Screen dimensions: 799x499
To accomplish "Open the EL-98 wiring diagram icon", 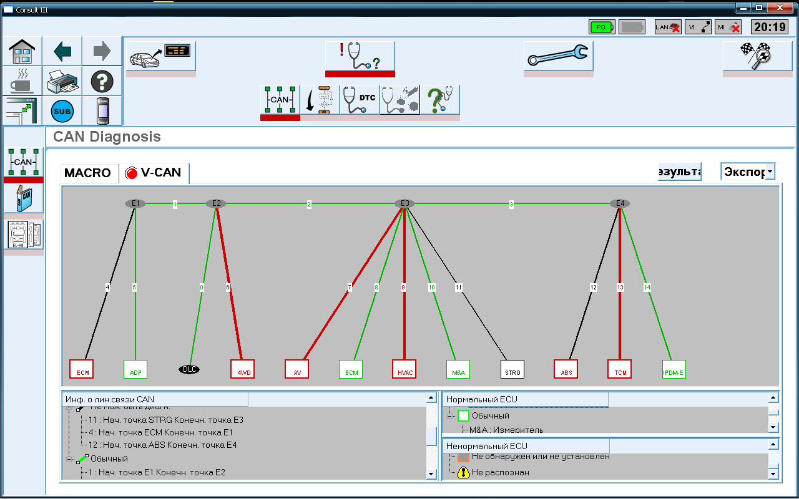I will [24, 235].
